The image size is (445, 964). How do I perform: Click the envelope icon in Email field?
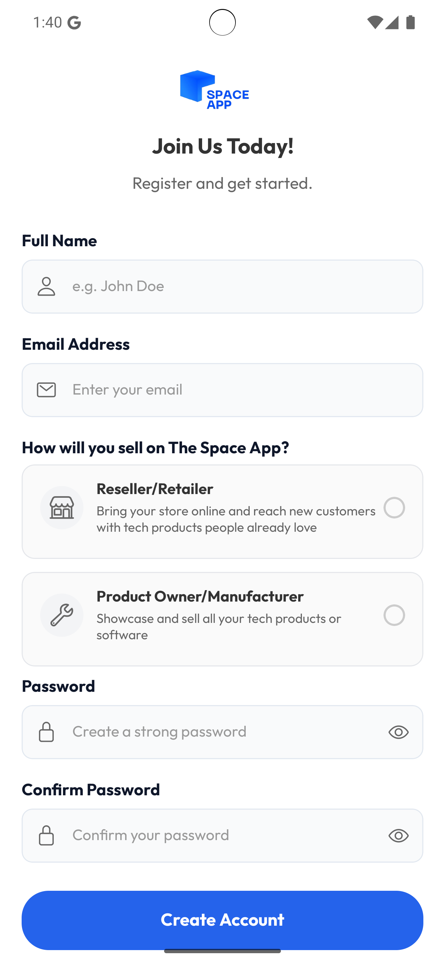46,390
